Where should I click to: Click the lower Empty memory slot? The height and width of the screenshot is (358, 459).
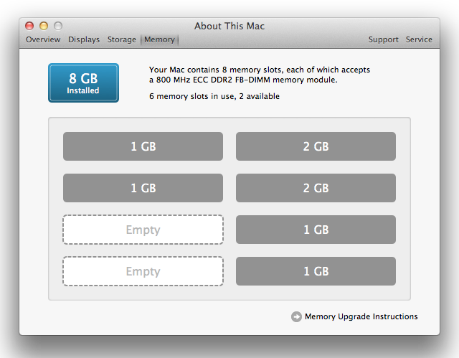[143, 271]
